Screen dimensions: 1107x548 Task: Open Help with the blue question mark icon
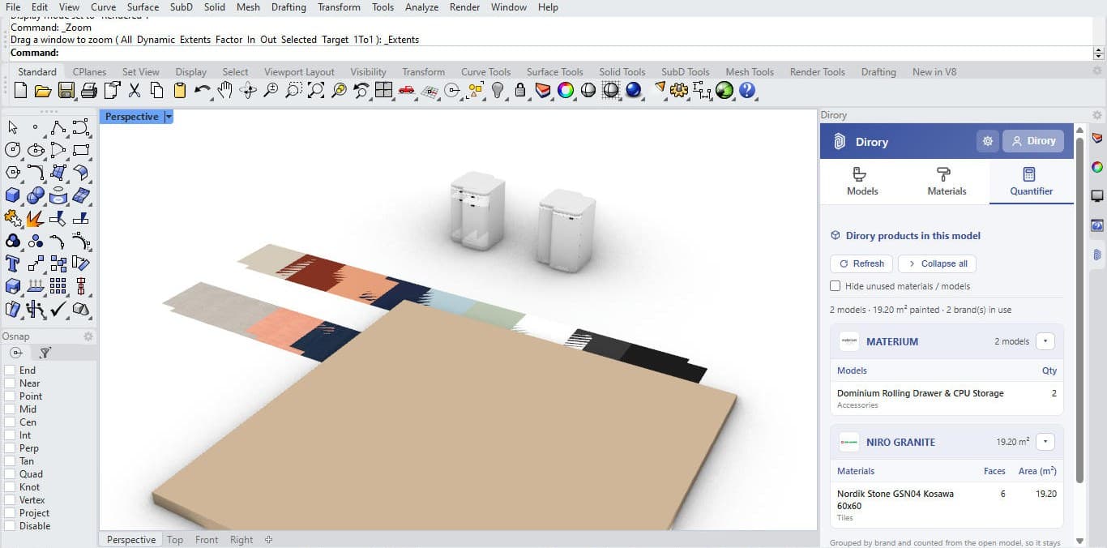[747, 91]
